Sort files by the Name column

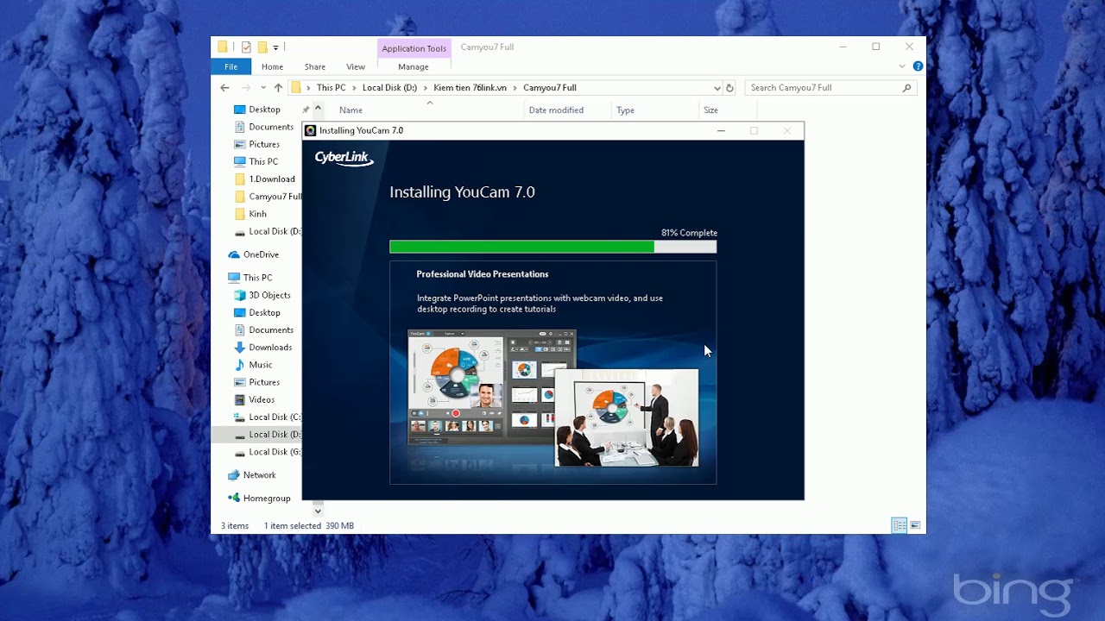pos(350,110)
